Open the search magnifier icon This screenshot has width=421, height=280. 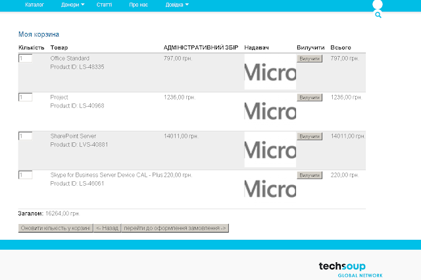pos(378,15)
